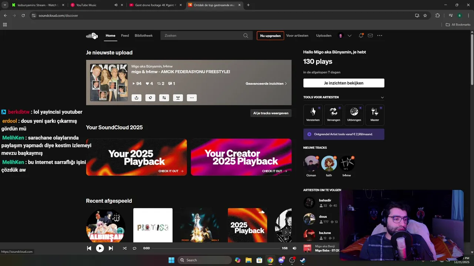Expand the profile dropdown chevron
The image size is (474, 266).
tap(350, 36)
